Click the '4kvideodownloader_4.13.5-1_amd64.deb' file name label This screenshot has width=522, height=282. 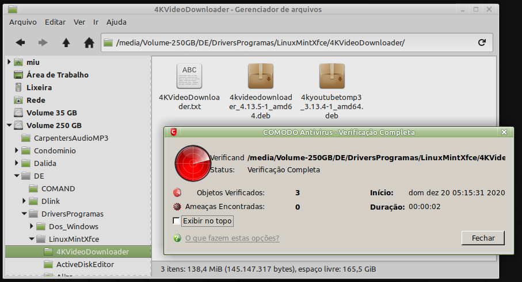(261, 106)
